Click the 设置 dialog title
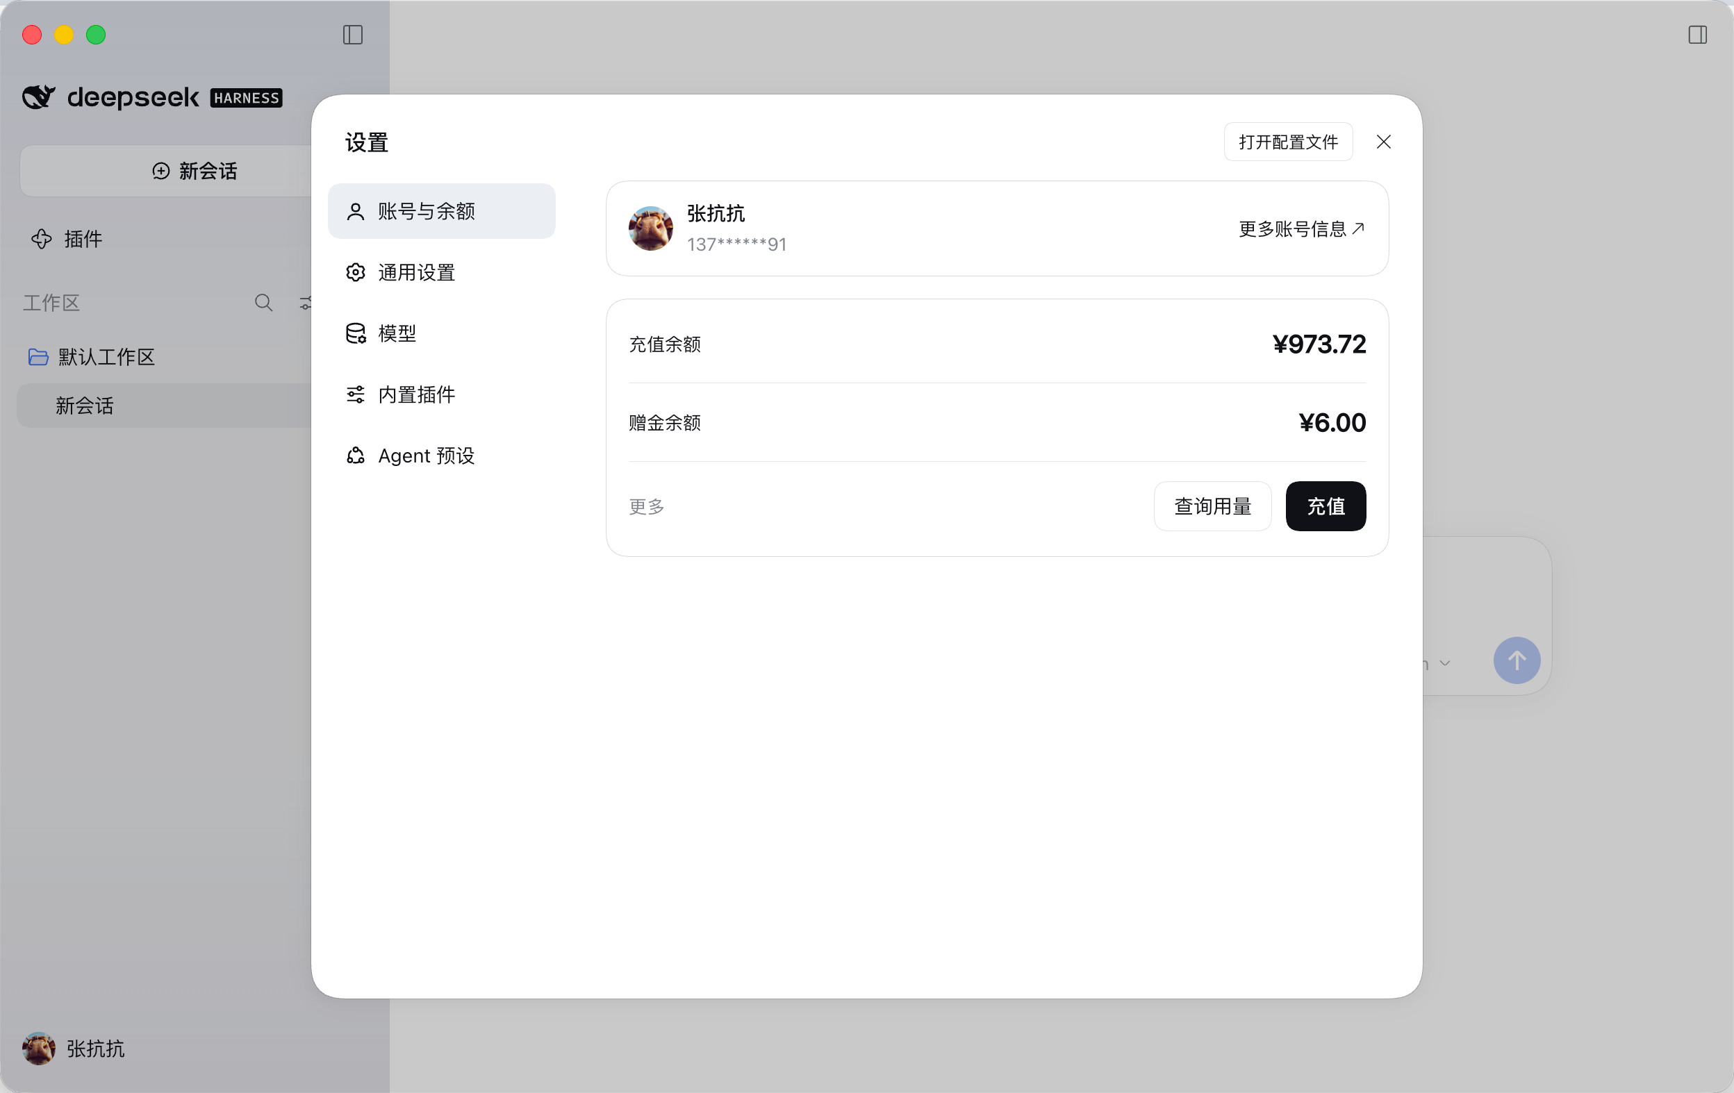The width and height of the screenshot is (1734, 1093). [x=367, y=142]
